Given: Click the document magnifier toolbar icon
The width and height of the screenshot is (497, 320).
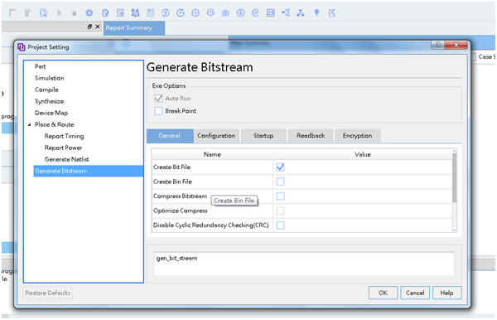Looking at the screenshot, I should (43, 13).
